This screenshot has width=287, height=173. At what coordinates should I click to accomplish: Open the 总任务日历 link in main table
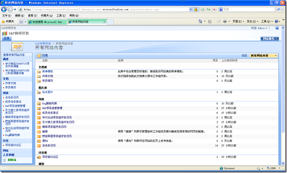point(49,145)
